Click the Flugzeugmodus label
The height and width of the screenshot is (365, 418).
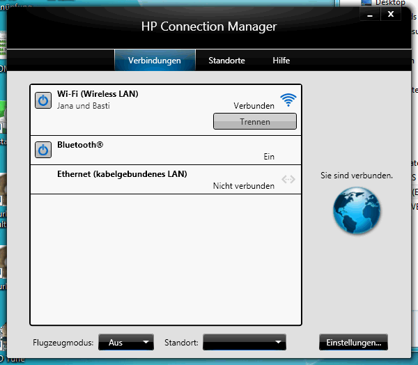pos(63,343)
